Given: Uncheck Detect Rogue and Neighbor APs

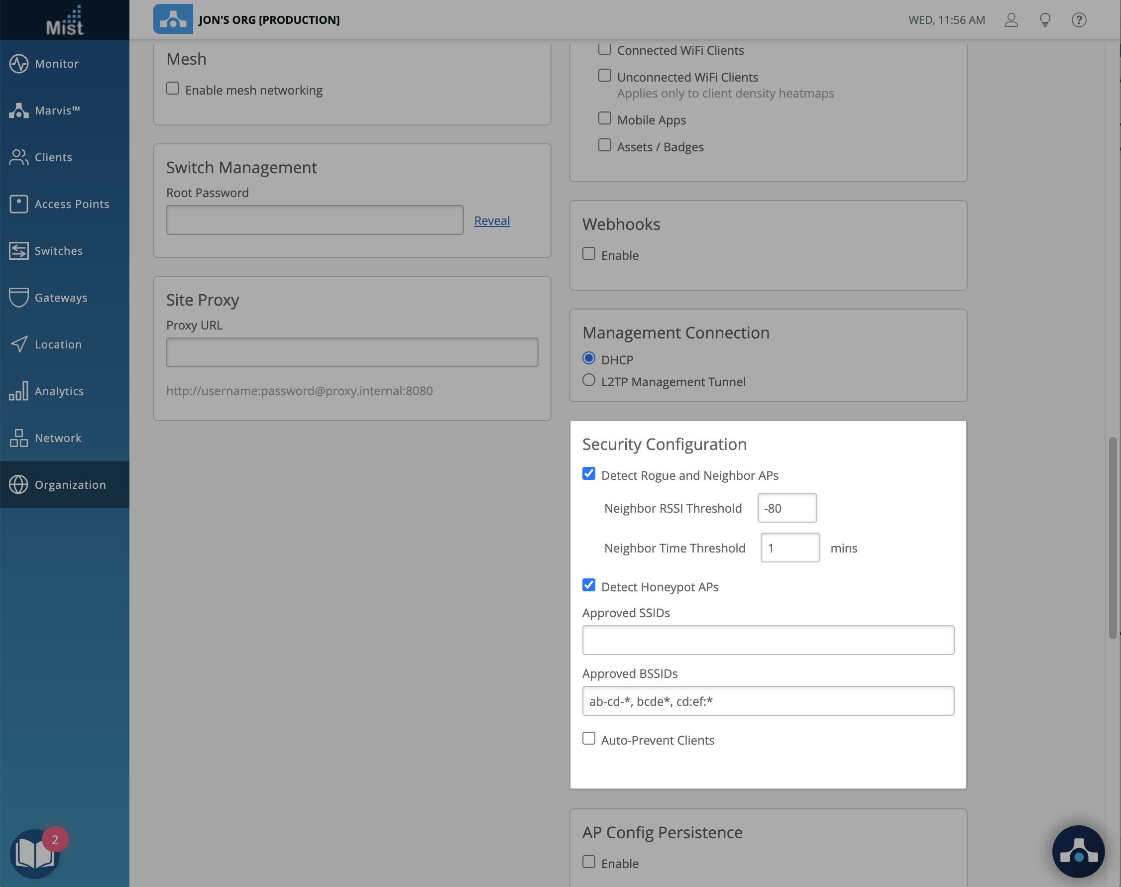Looking at the screenshot, I should [588, 474].
